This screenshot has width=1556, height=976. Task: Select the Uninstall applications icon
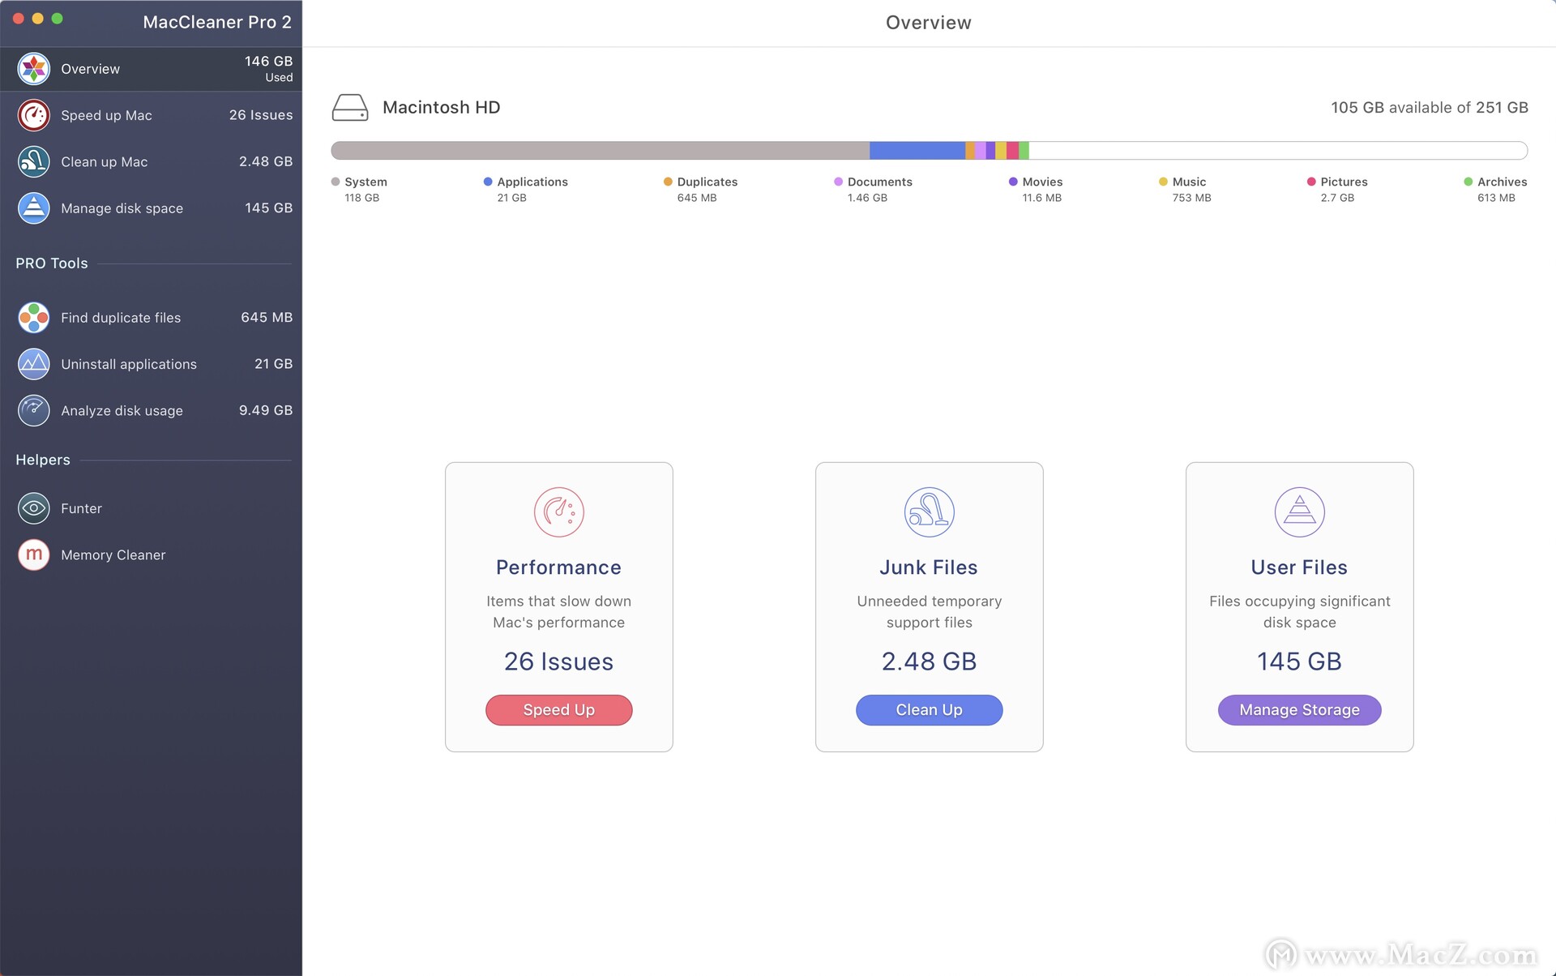click(x=34, y=363)
